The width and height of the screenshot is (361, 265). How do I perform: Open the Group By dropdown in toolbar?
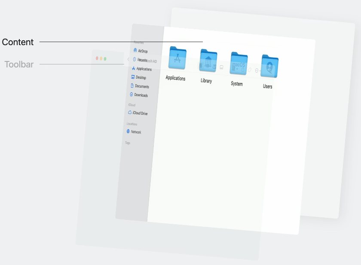(x=235, y=69)
